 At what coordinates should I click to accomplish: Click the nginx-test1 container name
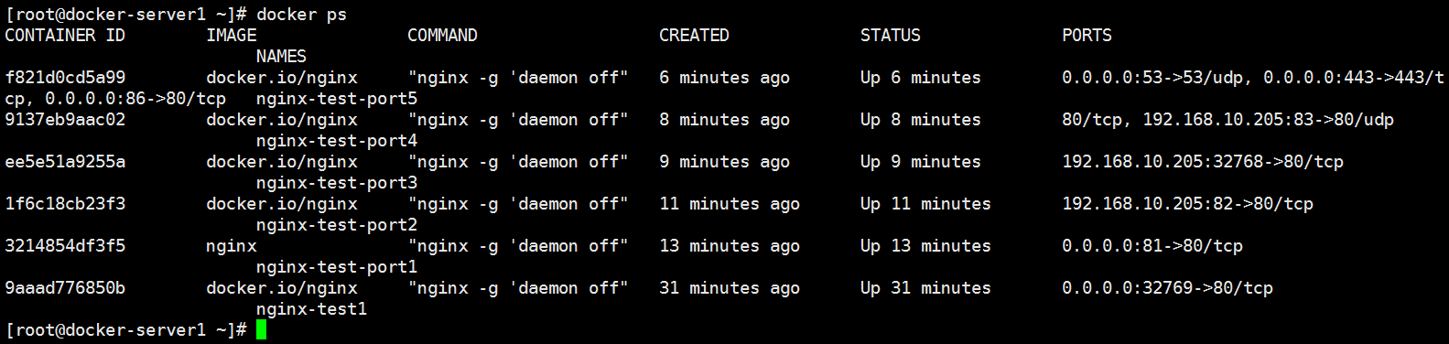pyautogui.click(x=311, y=309)
